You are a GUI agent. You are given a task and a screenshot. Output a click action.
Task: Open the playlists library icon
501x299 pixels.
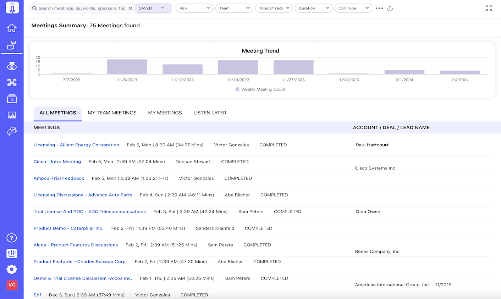pos(12,98)
